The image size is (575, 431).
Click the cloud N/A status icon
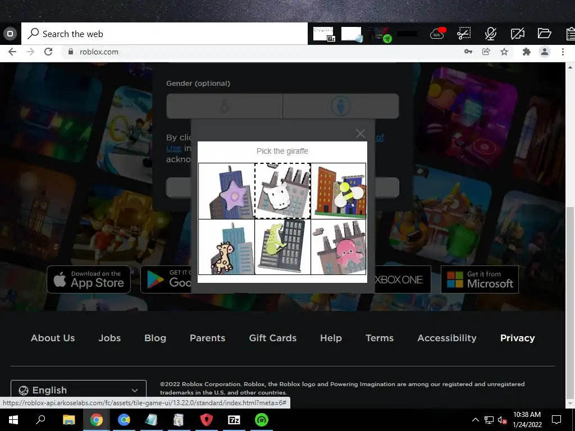click(x=437, y=33)
